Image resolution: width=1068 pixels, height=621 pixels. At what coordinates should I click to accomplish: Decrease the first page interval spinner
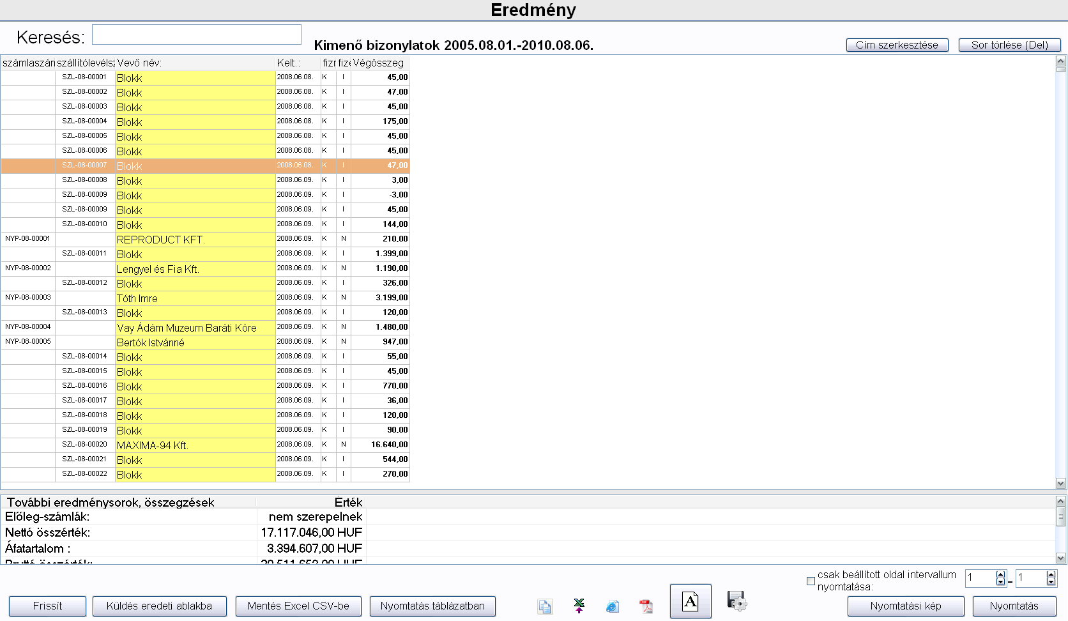1001,582
